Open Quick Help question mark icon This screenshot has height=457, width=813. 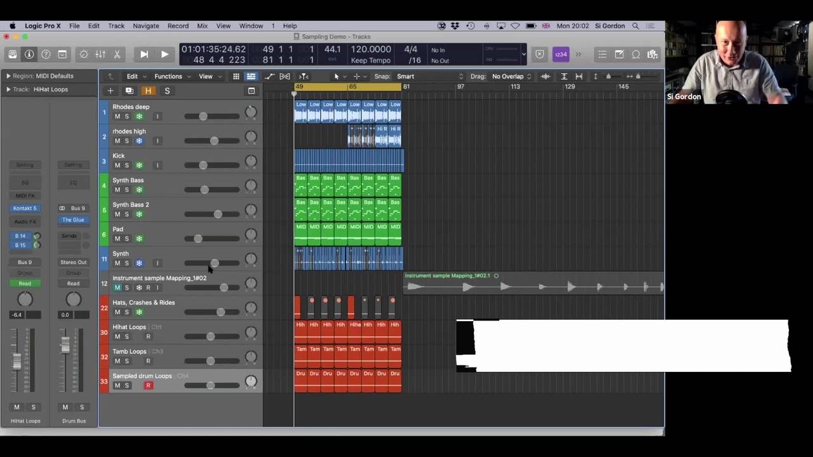(46, 55)
